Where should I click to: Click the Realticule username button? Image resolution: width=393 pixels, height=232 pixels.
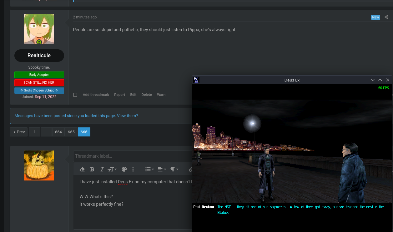coord(39,56)
